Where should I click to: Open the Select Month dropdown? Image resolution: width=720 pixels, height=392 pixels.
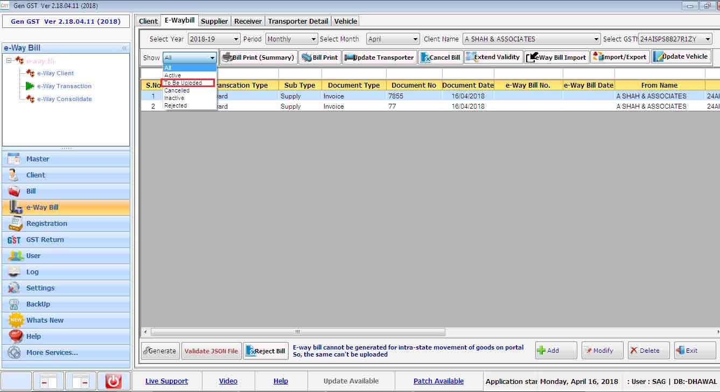[415, 39]
